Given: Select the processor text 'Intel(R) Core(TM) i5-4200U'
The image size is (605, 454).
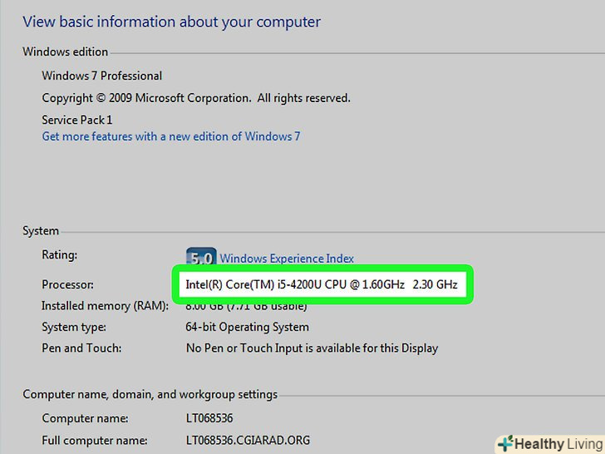Looking at the screenshot, I should 253,284.
